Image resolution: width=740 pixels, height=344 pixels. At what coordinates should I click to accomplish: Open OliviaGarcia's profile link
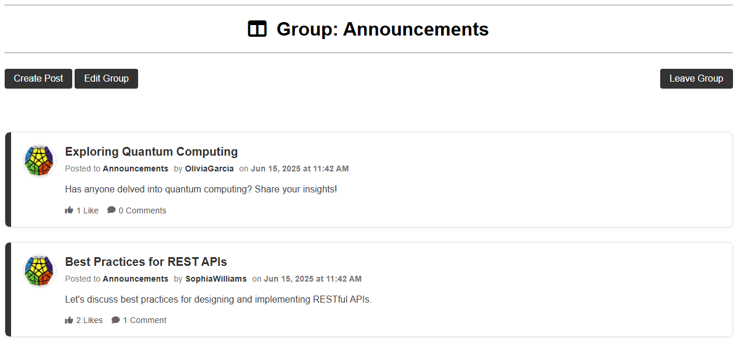coord(209,169)
